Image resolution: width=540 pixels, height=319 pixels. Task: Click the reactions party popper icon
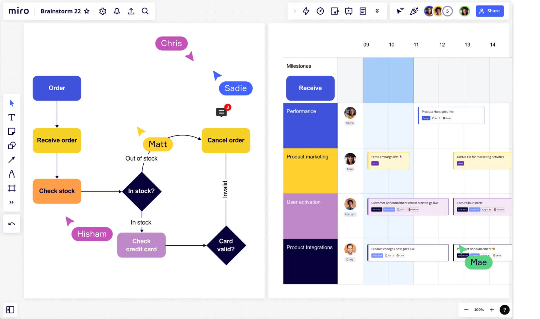tap(414, 11)
